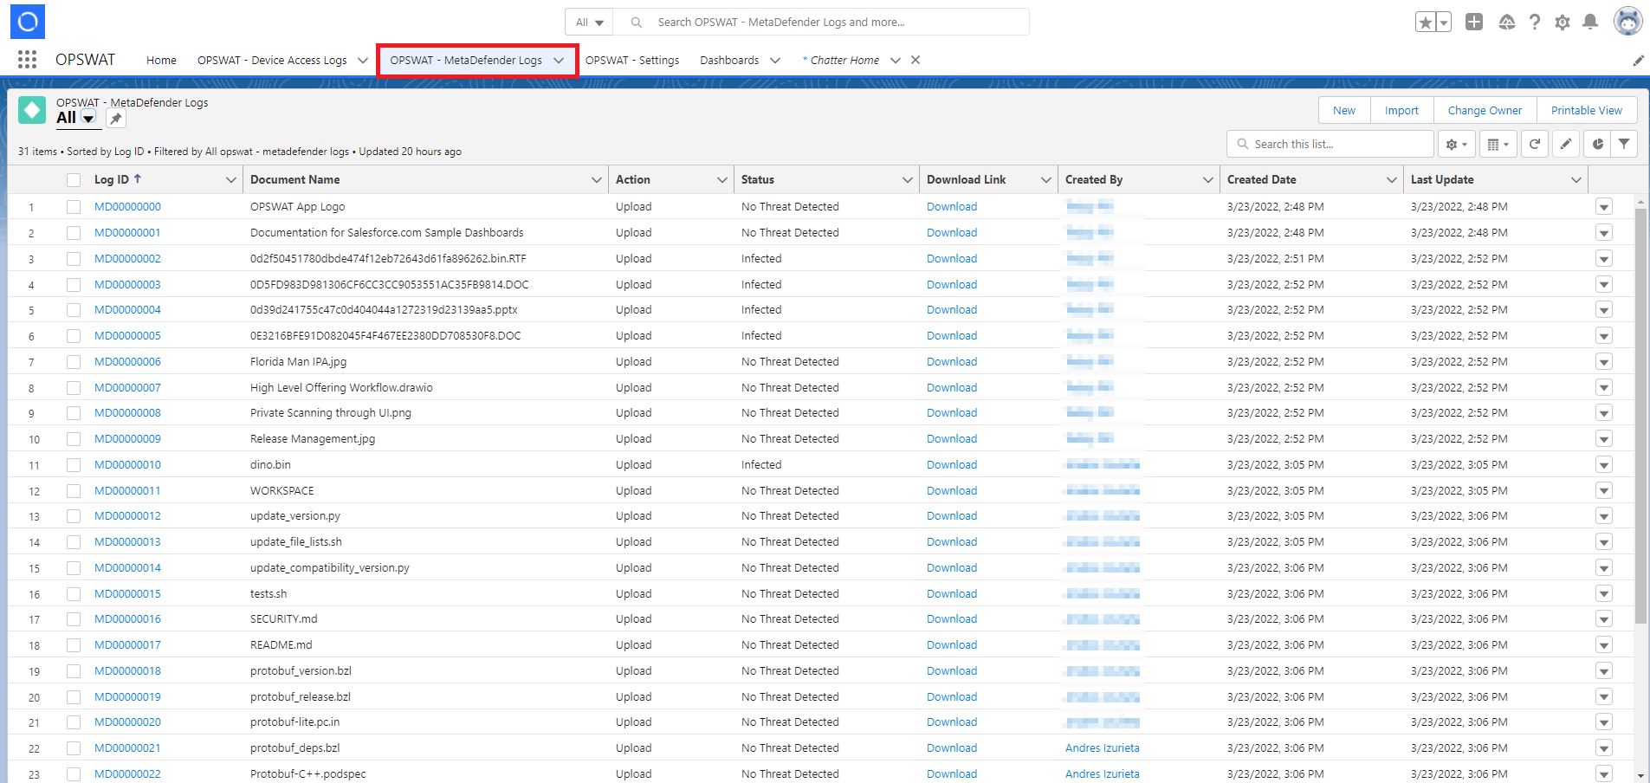
Task: Open log record MD00000003
Action: (x=127, y=285)
